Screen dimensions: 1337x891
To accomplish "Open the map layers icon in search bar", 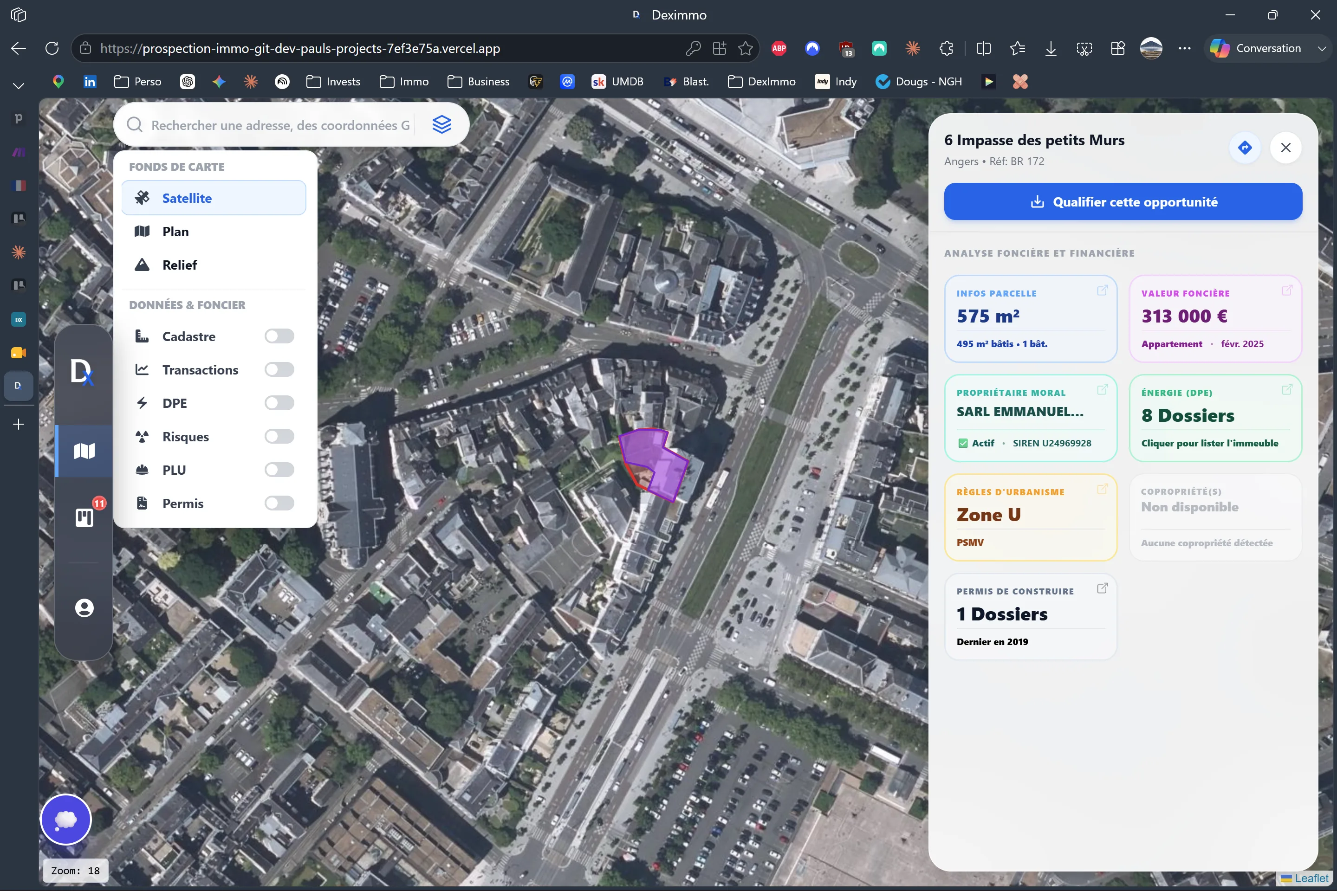I will tap(441, 124).
